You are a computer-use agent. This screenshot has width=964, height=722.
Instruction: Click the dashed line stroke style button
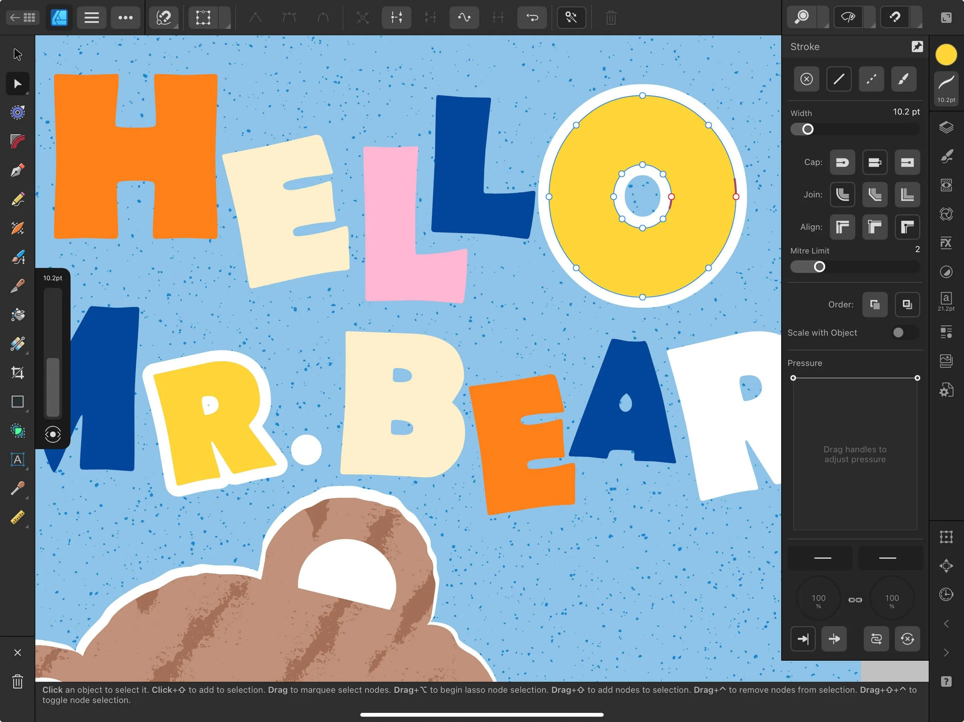coord(871,79)
